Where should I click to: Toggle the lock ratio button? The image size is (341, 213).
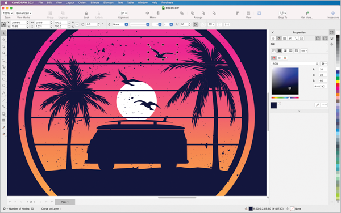(77, 24)
